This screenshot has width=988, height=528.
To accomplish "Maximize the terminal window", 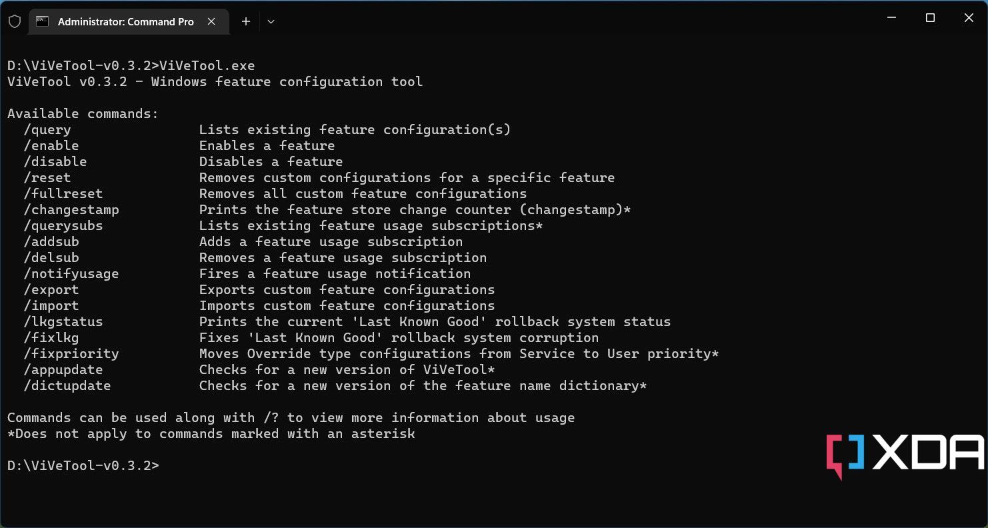I will tap(930, 18).
